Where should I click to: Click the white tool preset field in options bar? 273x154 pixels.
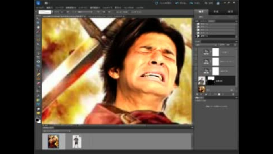[x=45, y=12]
